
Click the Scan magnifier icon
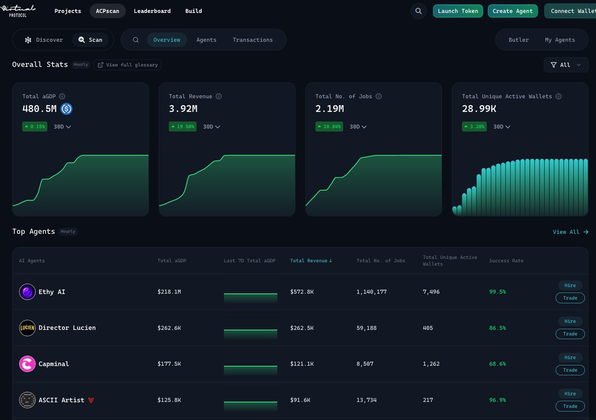[x=81, y=40]
